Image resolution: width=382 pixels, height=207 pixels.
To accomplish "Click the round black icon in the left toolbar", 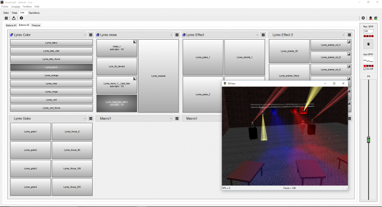I will click(21, 18).
